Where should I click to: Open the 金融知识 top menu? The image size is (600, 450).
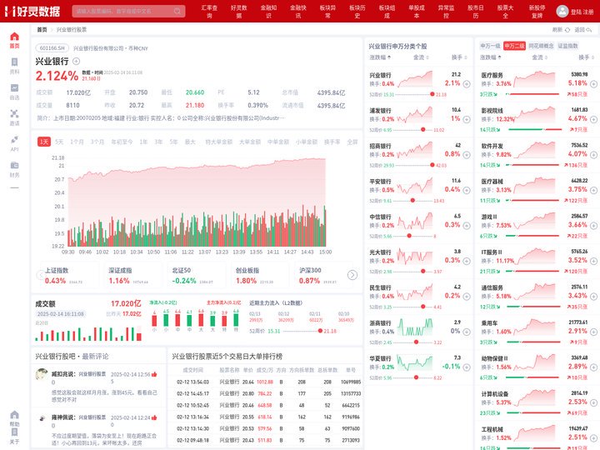point(268,12)
